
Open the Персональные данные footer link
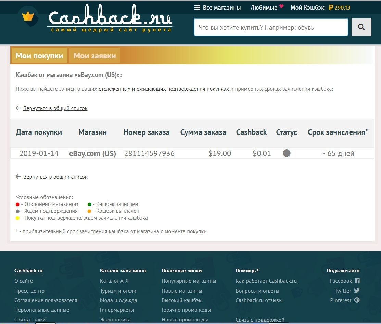point(42,310)
